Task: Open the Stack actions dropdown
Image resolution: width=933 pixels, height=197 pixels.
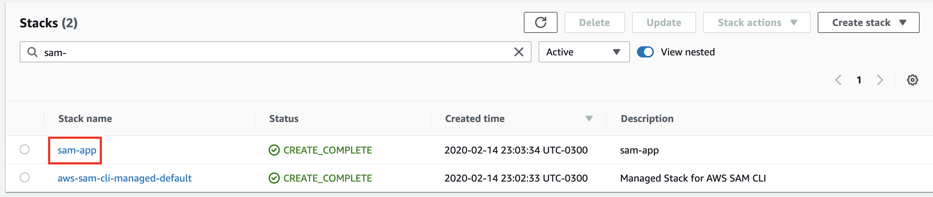Action: (756, 22)
